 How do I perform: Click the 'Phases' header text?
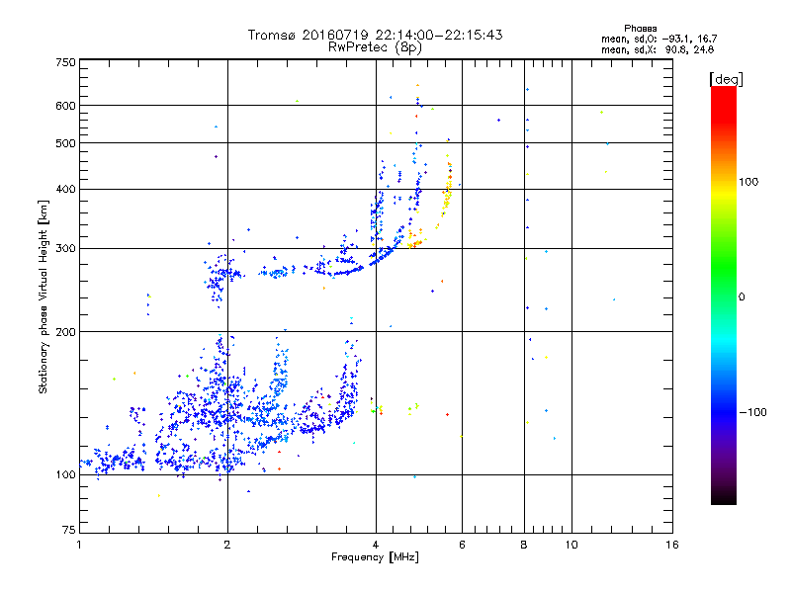[x=640, y=29]
